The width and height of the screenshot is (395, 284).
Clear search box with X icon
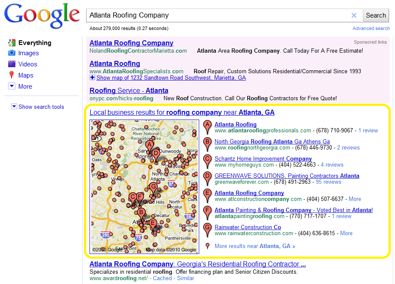coord(354,15)
